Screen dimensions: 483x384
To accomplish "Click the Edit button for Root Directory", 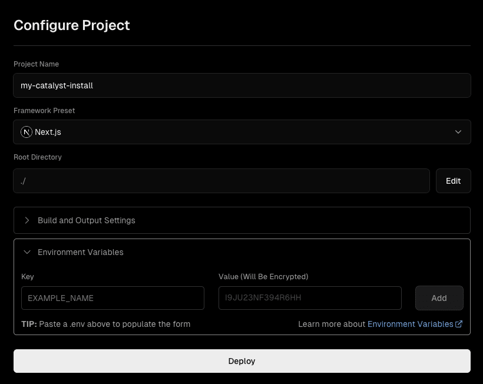I will click(453, 181).
